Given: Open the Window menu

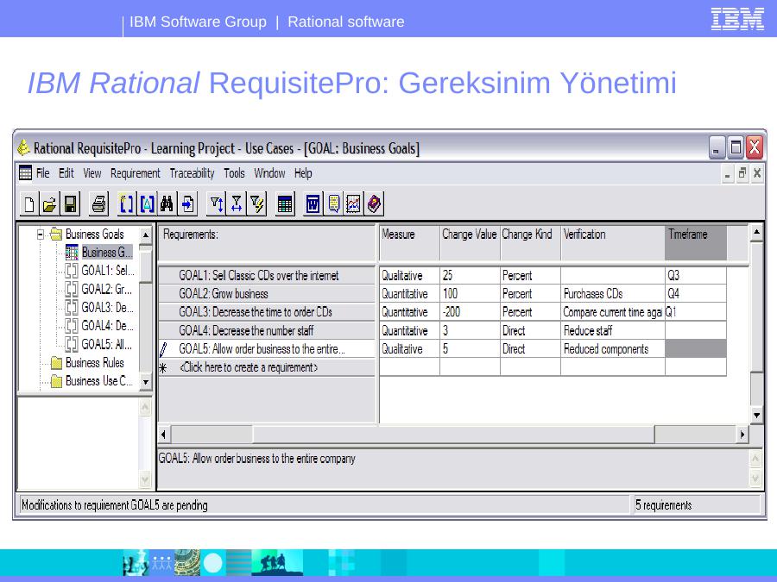Looking at the screenshot, I should coord(269,173).
